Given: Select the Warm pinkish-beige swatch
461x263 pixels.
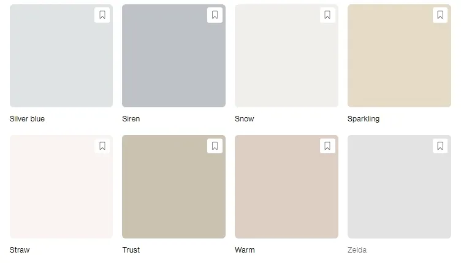Looking at the screenshot, I should click(x=286, y=186).
